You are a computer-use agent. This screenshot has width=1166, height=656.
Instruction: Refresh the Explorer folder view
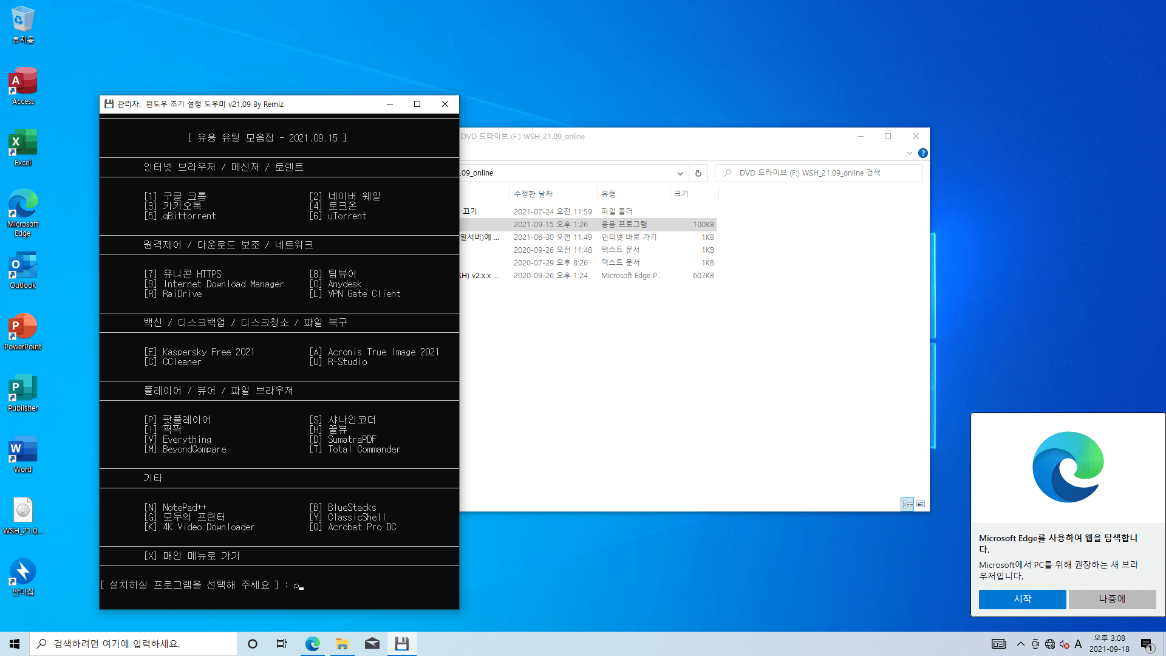(x=698, y=173)
